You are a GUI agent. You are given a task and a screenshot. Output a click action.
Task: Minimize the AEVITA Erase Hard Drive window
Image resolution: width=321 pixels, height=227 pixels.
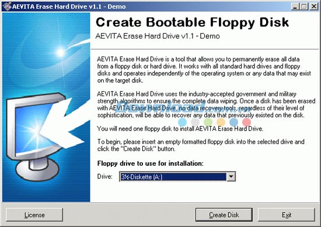coord(295,6)
